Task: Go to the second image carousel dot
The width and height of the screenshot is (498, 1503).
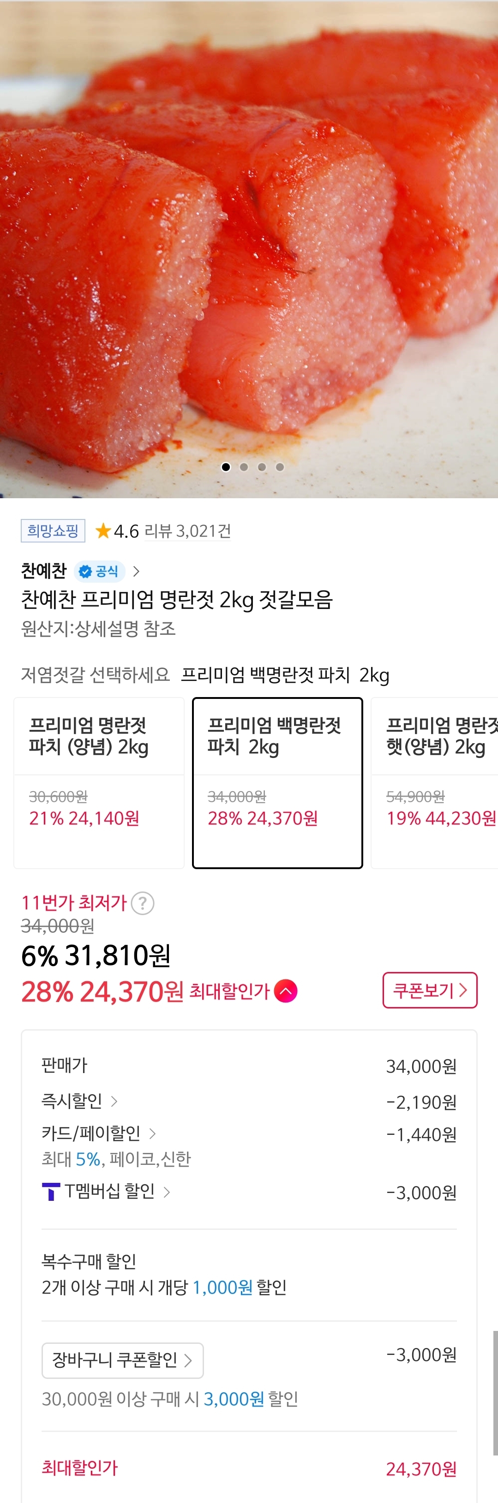Action: [x=244, y=467]
